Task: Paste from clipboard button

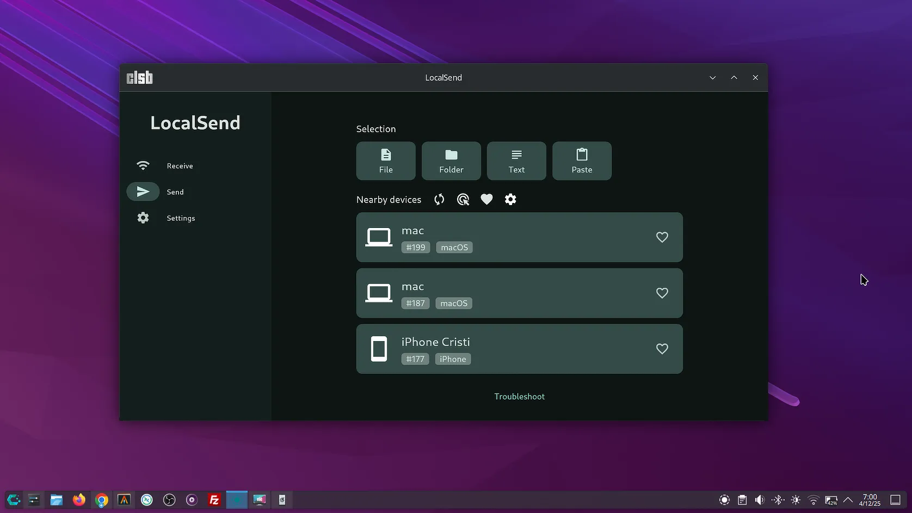Action: (582, 161)
